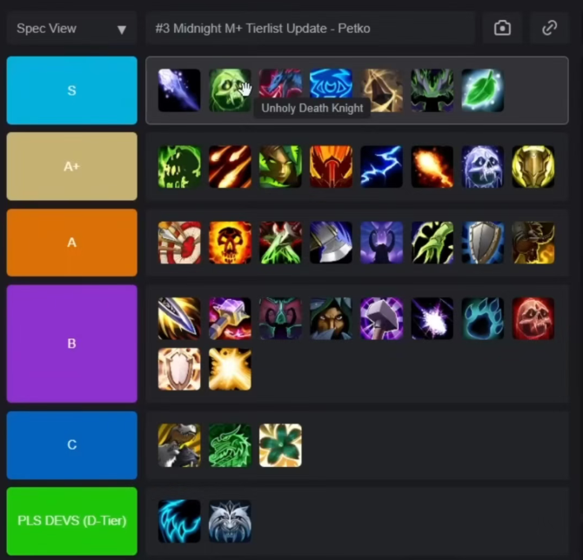Click the purple B tier label
Screen dimensions: 583x560
71,343
